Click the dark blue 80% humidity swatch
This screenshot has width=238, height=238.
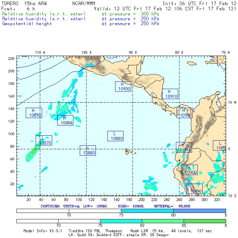200,211
